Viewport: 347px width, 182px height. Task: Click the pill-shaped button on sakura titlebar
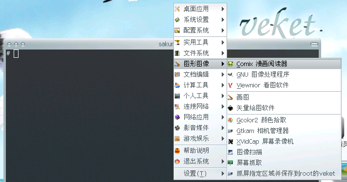(314, 44)
